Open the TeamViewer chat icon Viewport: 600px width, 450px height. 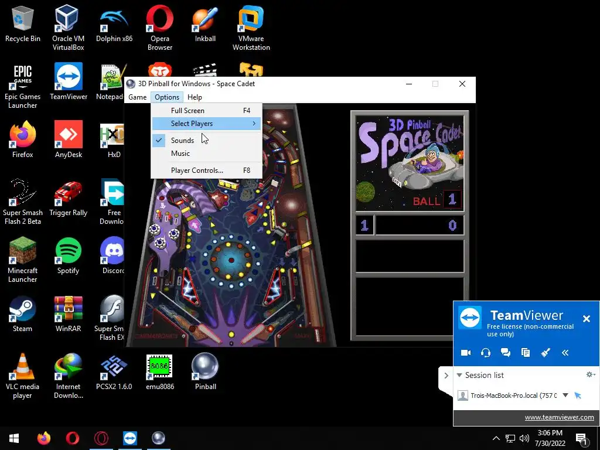coord(506,353)
